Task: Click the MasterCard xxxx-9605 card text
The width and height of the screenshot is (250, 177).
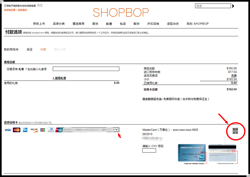Action: [170, 130]
